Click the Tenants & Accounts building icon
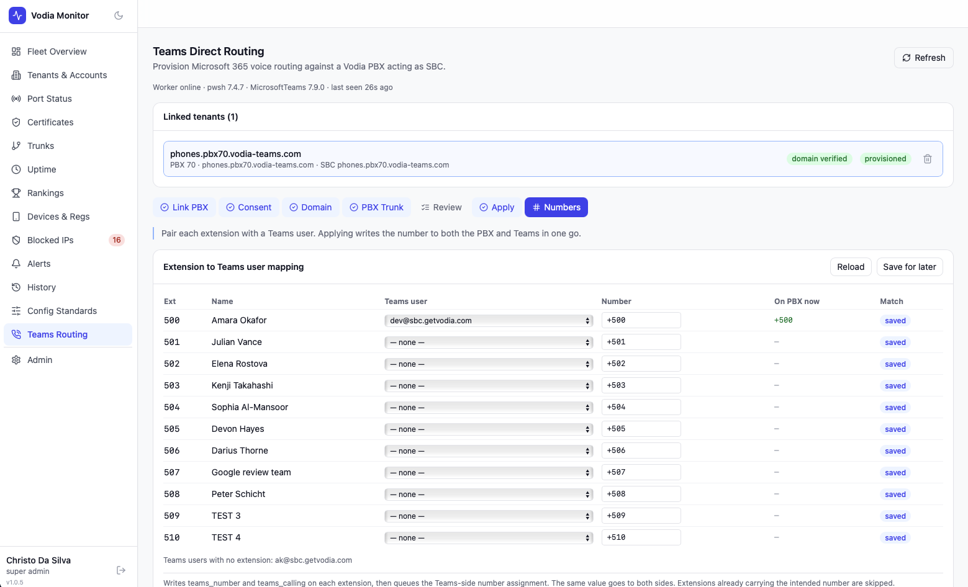968x587 pixels. (16, 75)
